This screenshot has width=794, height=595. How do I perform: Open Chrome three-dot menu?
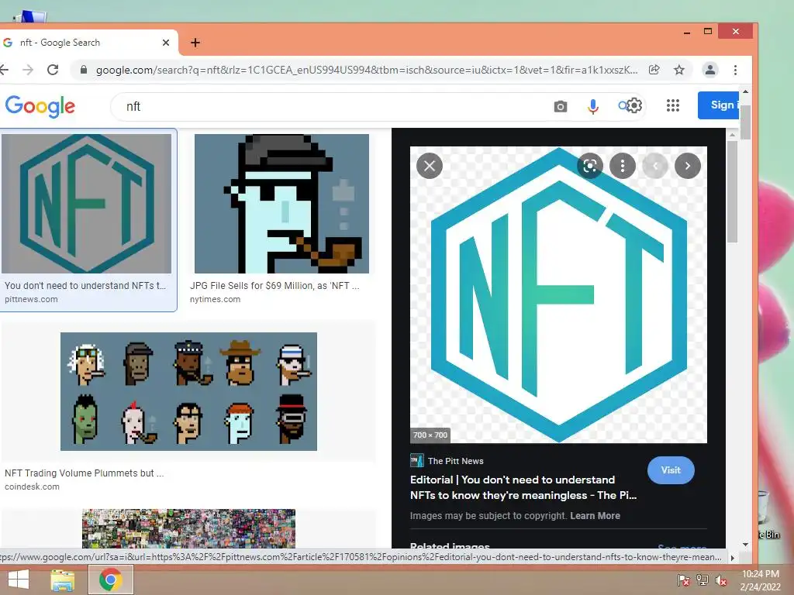(x=735, y=70)
